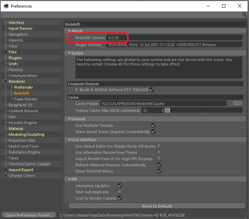The image size is (249, 219).
Task: Toggle Warn About Scene Upgrade Compatibility
Action: pos(153,131)
